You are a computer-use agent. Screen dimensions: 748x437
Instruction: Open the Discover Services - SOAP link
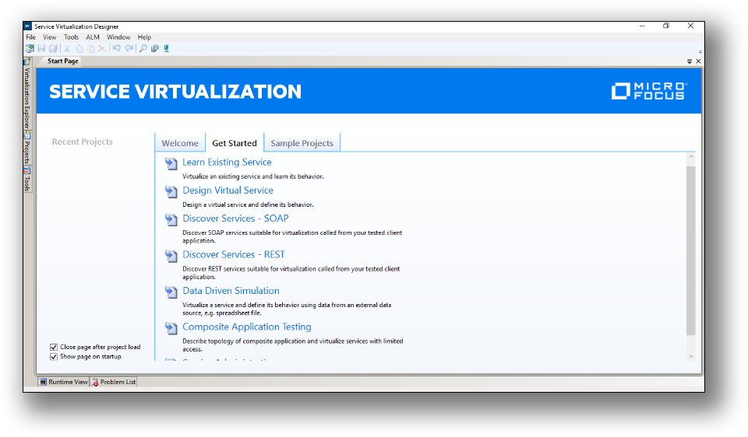coord(235,218)
